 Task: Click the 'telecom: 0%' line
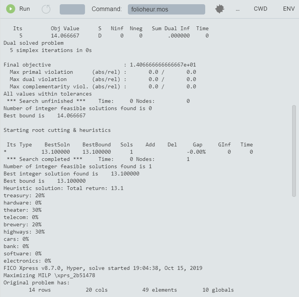click(21, 217)
